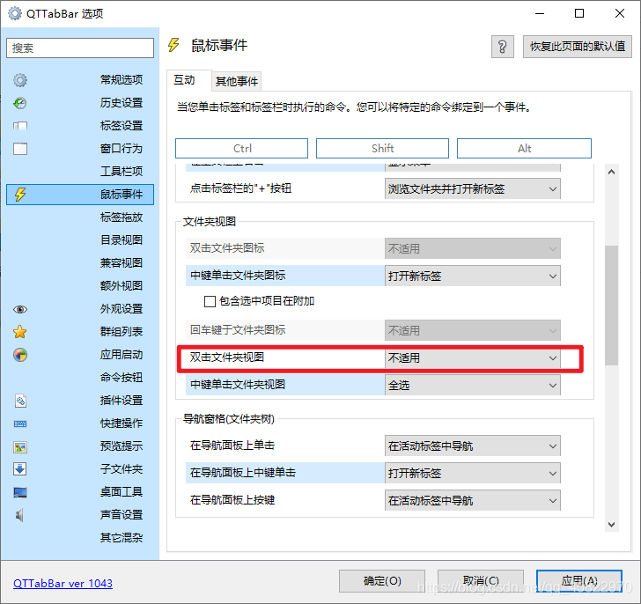The image size is (641, 604).
Task: Click the keyboard icon beside 快捷操作
Action: (x=20, y=424)
